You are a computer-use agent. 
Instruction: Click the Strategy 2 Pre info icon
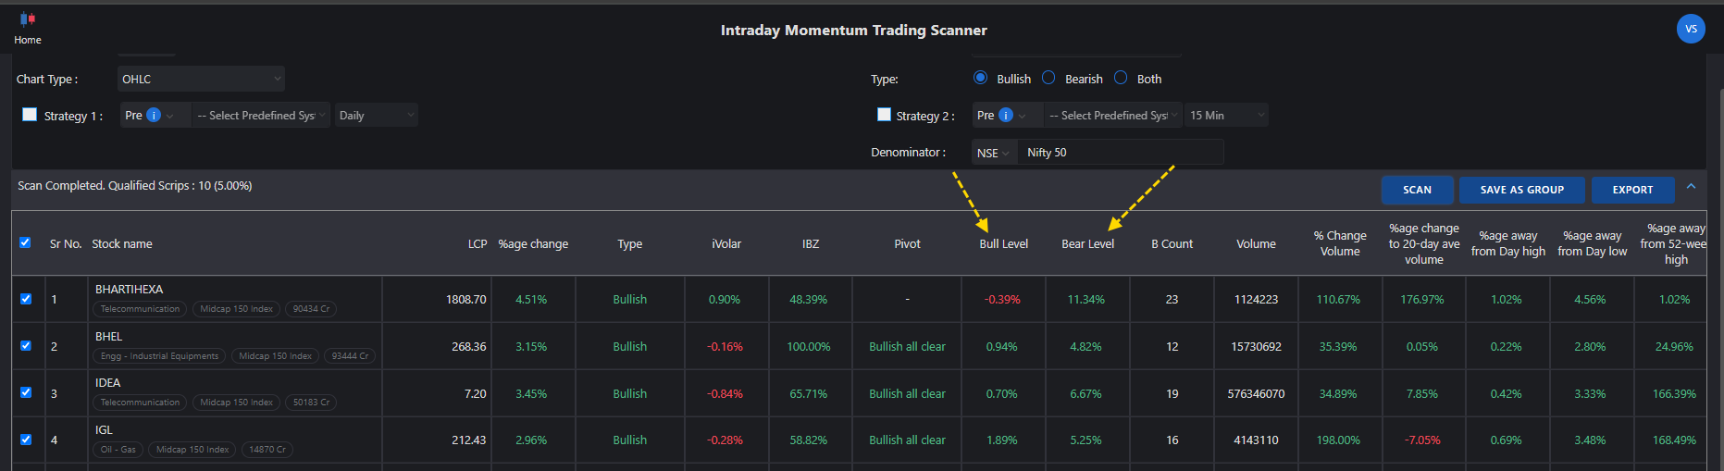pos(1006,115)
